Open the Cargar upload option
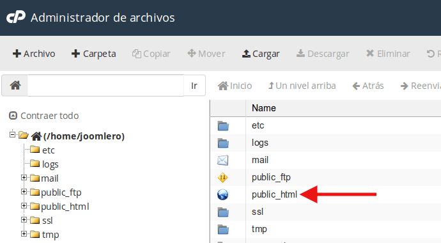Screen dimensions: 441x243 261,54
